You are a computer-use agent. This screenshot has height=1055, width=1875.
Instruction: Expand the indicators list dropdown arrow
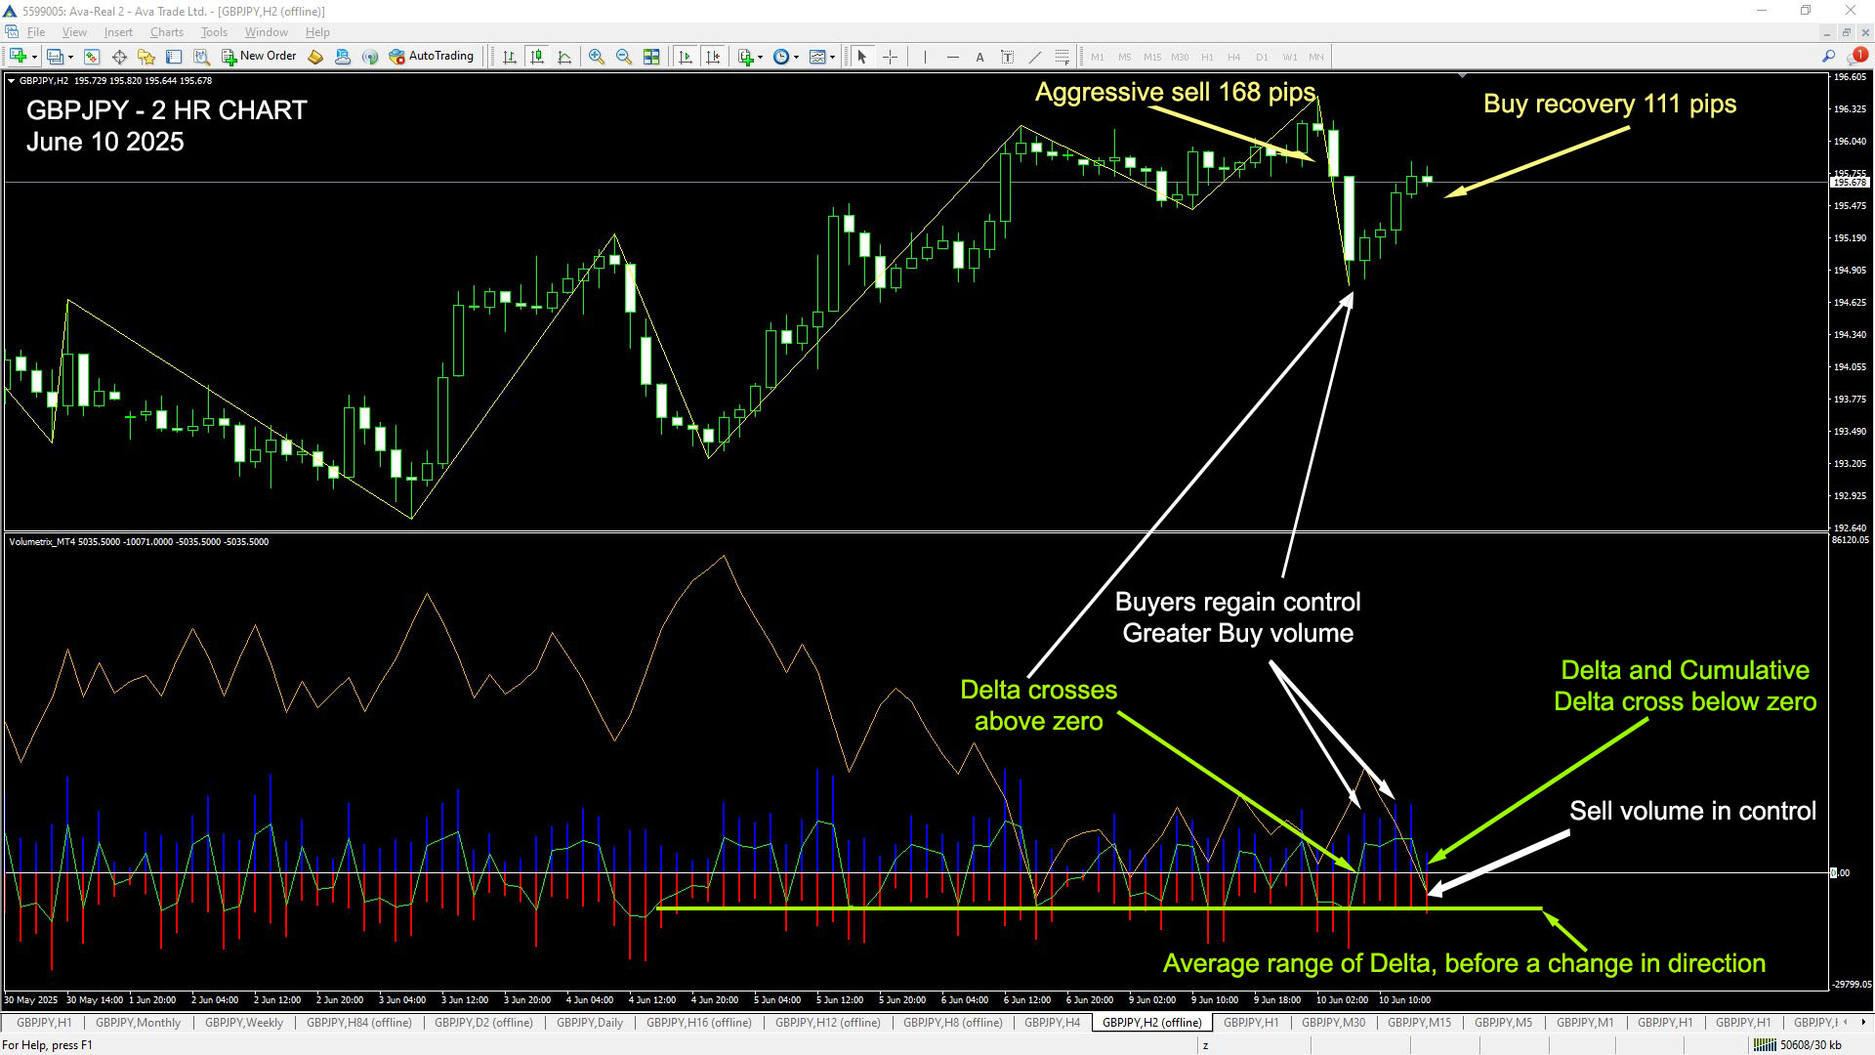coord(760,57)
